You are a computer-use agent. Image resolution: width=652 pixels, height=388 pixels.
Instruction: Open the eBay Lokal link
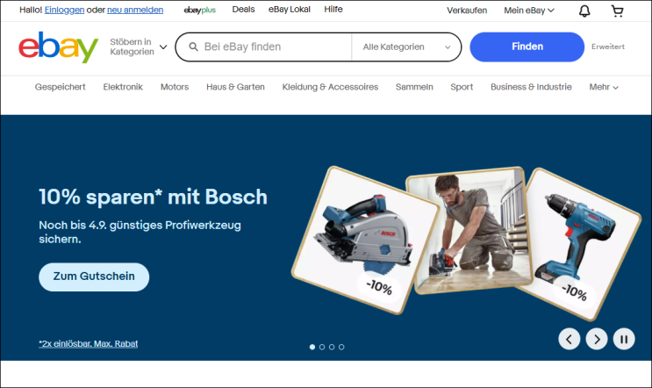click(290, 9)
